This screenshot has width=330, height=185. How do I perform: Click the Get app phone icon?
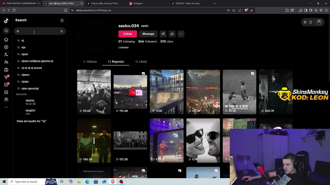(310, 22)
